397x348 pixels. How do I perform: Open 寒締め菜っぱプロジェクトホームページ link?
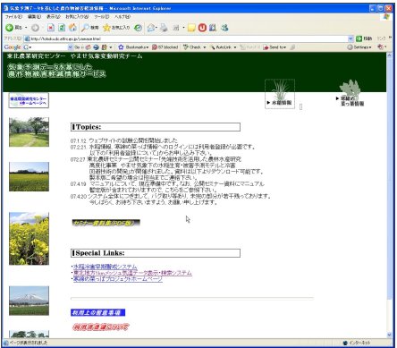pyautogui.click(x=118, y=279)
